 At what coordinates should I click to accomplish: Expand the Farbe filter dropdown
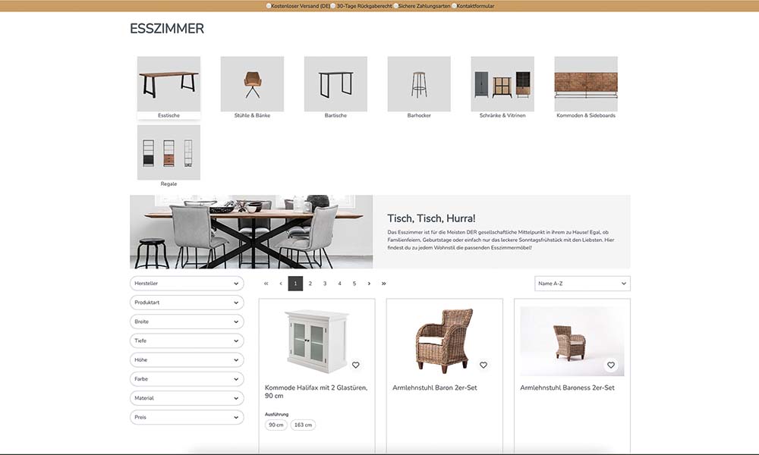click(x=187, y=379)
